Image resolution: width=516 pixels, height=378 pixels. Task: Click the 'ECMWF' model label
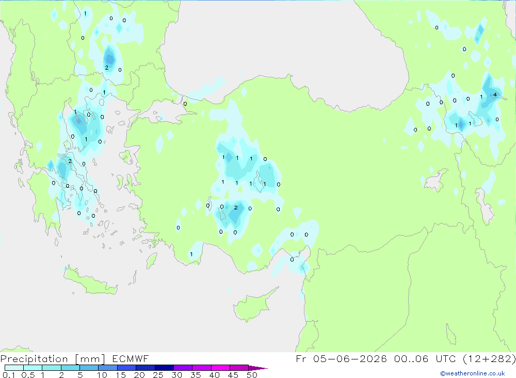[x=131, y=358]
